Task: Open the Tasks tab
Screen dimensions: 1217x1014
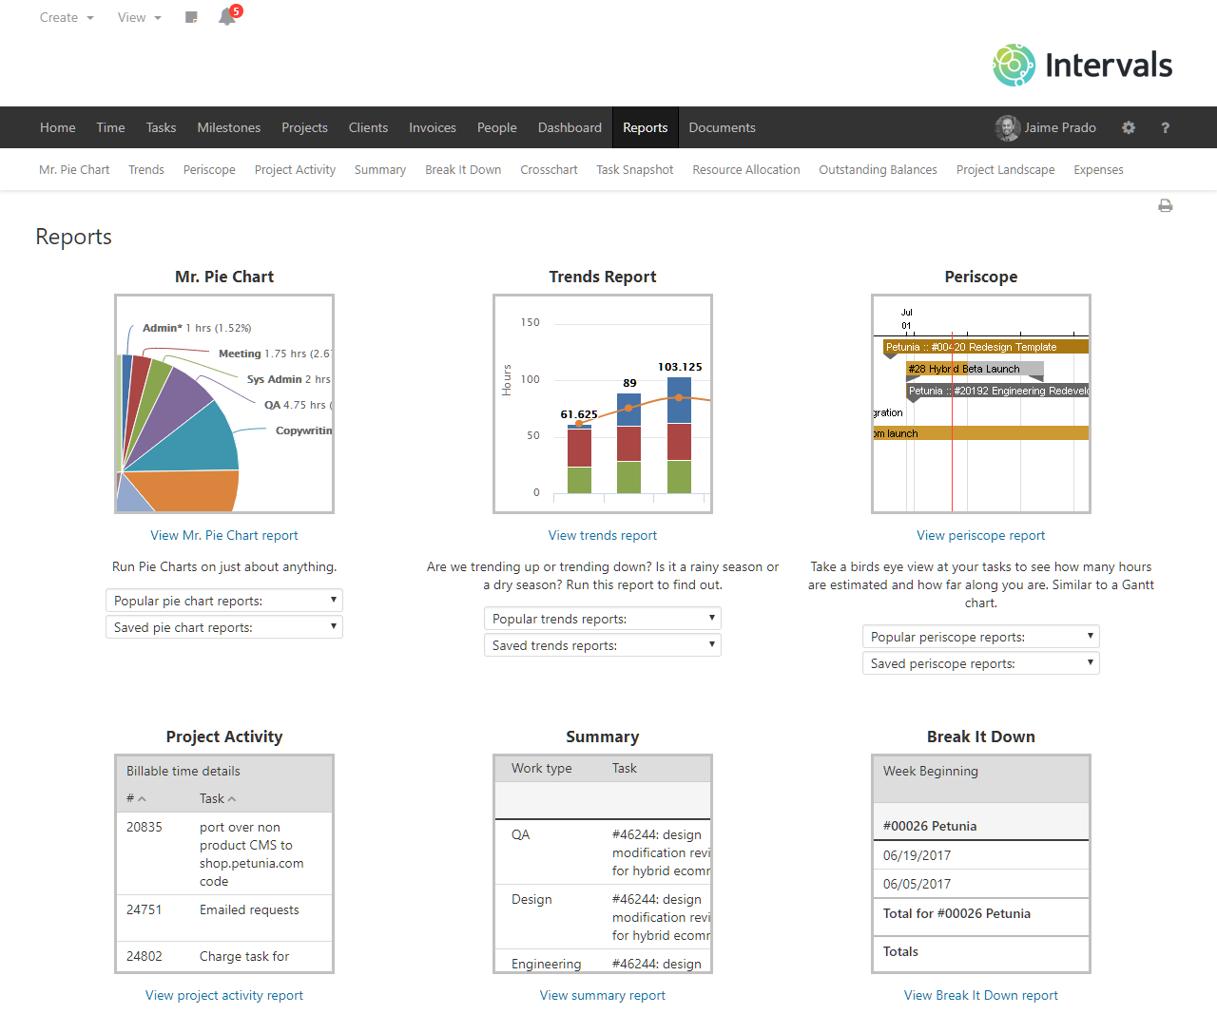Action: 161,127
